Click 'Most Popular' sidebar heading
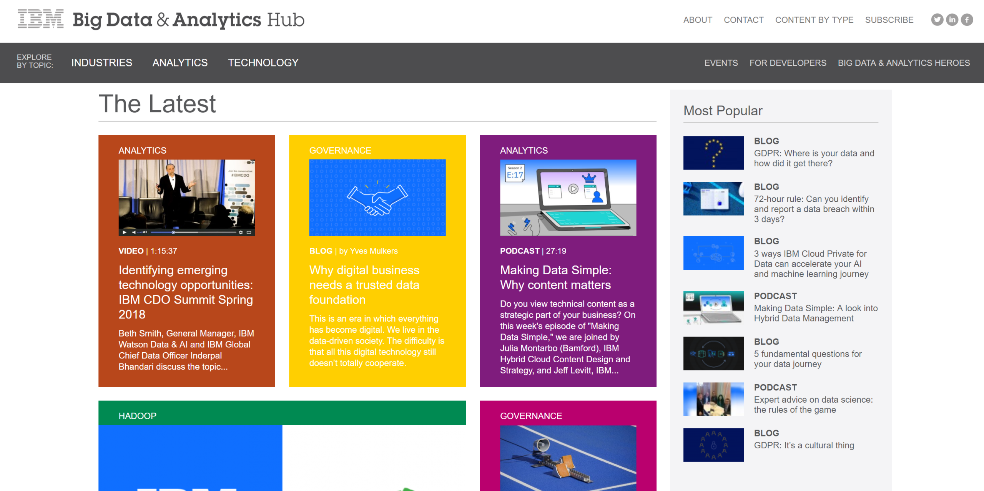Viewport: 984px width, 491px height. coord(723,111)
